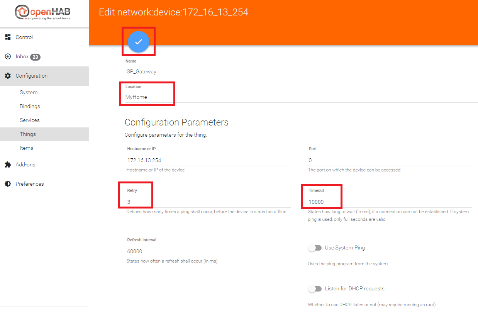Screen dimensions: 478x317
Task: Click the Add-ons puzzle piece icon
Action: pos(8,164)
